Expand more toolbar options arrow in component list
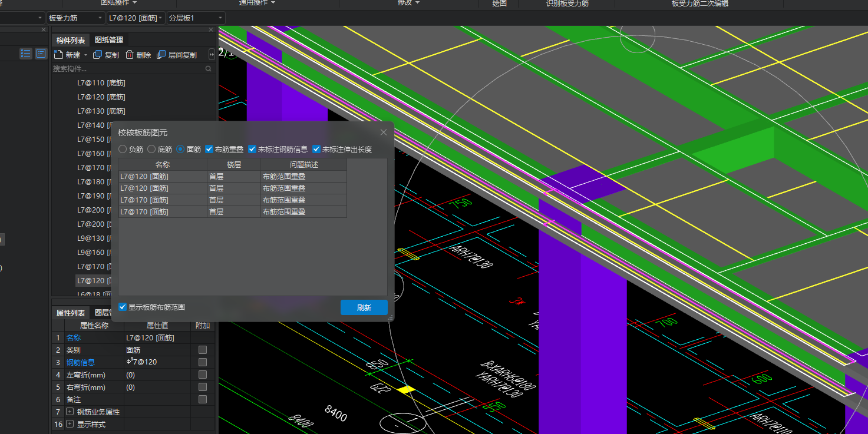 [212, 55]
